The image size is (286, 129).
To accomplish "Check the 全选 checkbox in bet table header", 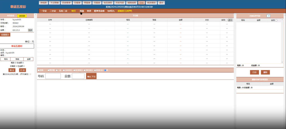I will [x=227, y=20].
